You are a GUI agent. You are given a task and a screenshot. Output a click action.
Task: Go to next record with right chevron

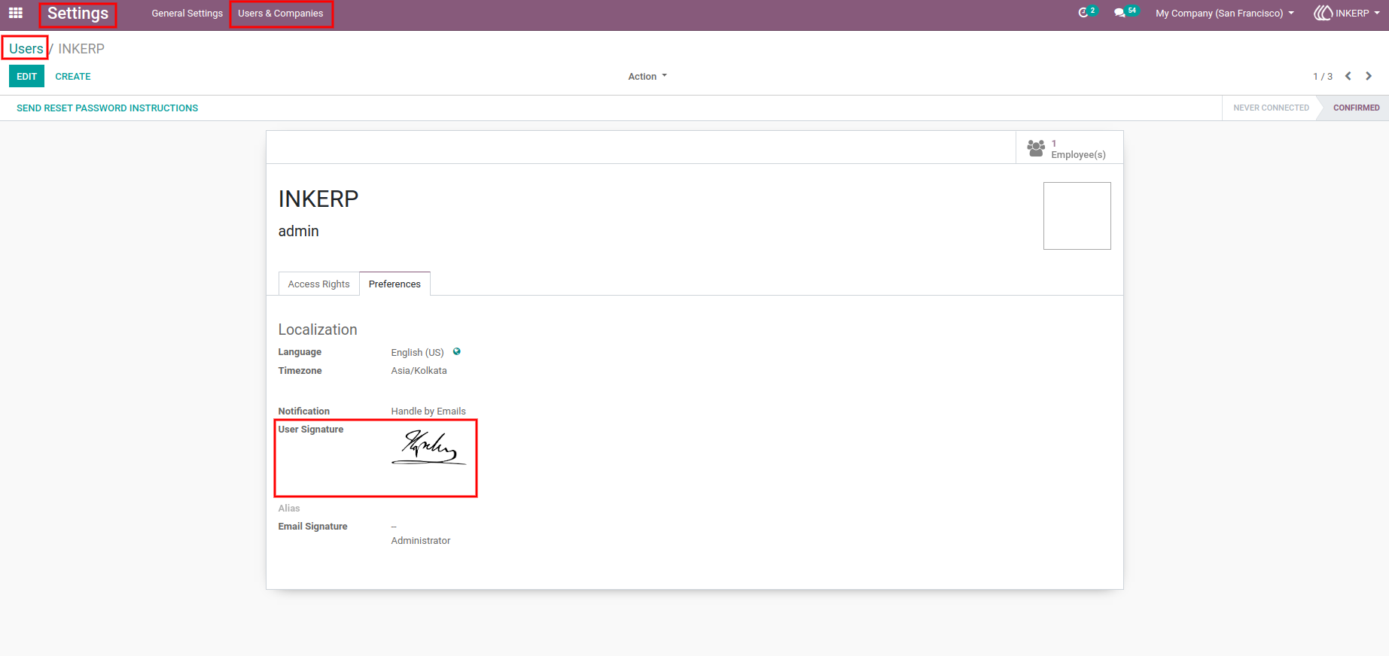[1369, 76]
